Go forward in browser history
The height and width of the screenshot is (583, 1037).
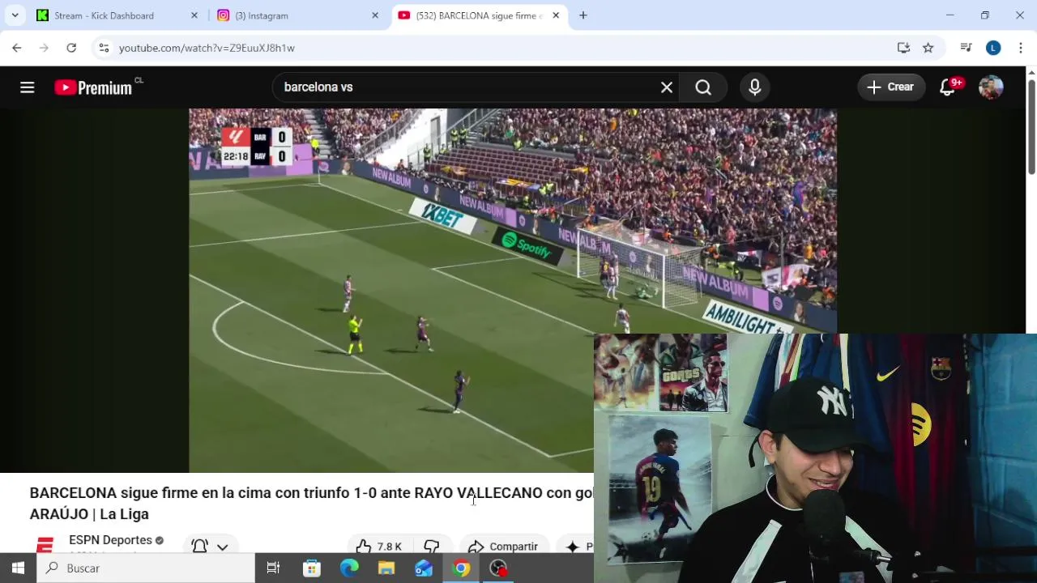tap(45, 48)
